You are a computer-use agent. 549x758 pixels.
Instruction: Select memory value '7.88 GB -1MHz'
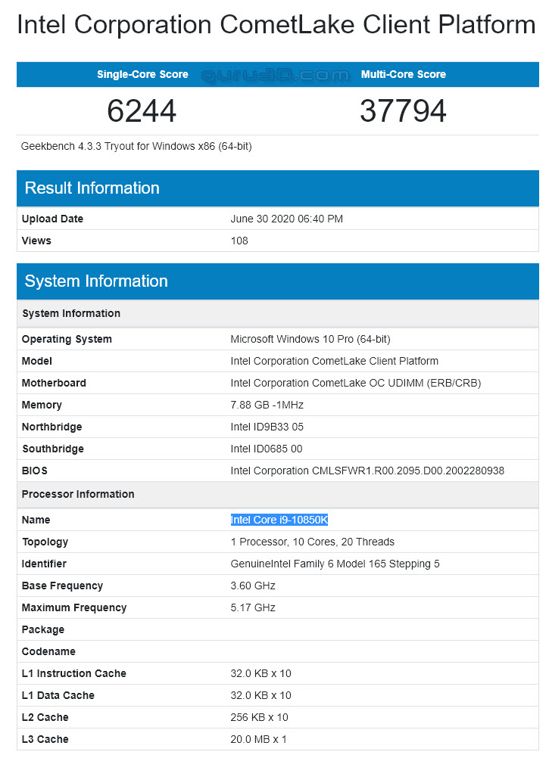coord(267,405)
